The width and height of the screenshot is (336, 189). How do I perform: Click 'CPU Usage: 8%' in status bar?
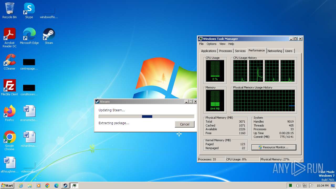(x=242, y=159)
